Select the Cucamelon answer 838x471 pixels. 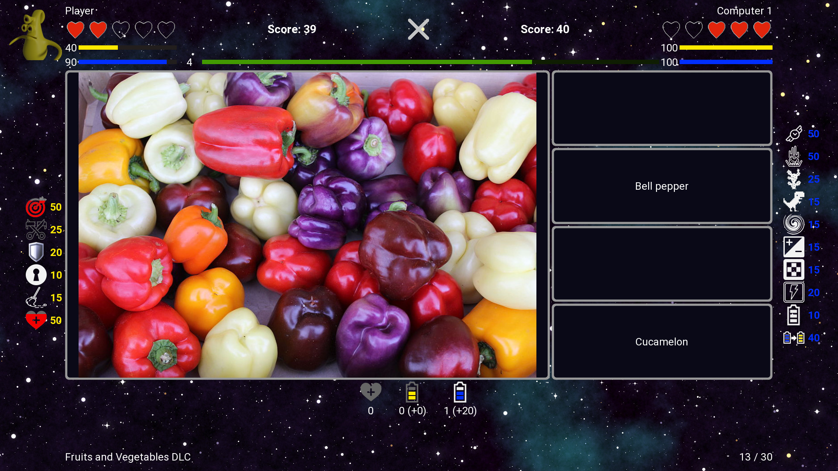662,342
